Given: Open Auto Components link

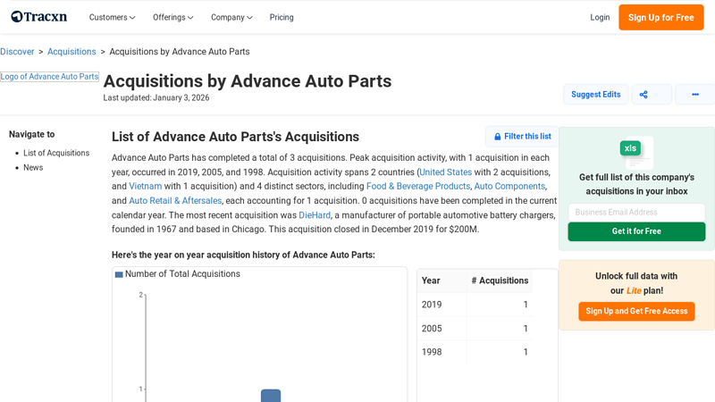Looking at the screenshot, I should tap(509, 187).
